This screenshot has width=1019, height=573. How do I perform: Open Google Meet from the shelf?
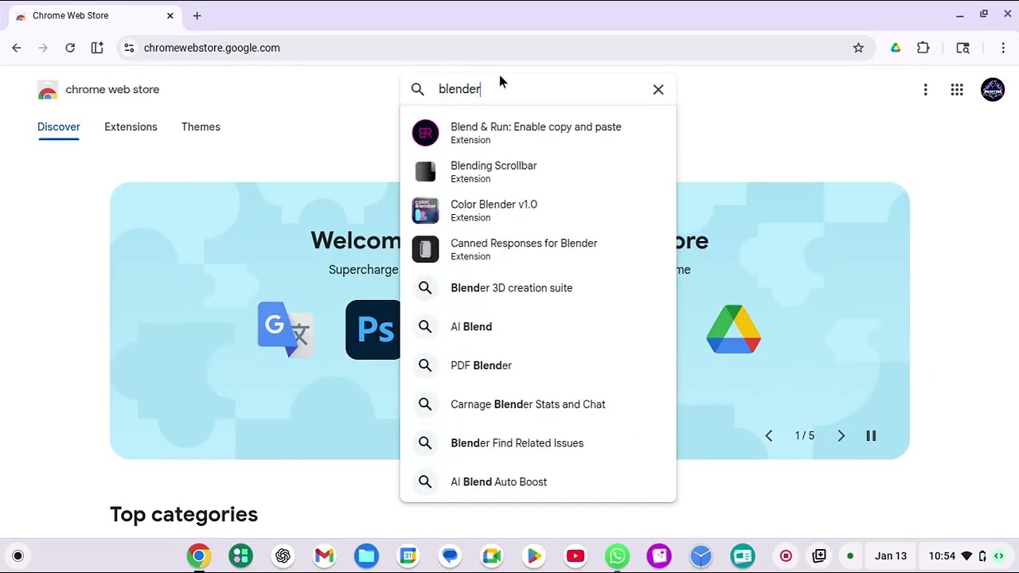click(x=492, y=555)
